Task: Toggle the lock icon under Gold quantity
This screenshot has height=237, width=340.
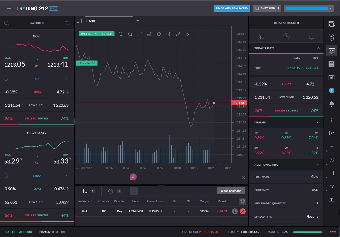Action: coord(6,79)
